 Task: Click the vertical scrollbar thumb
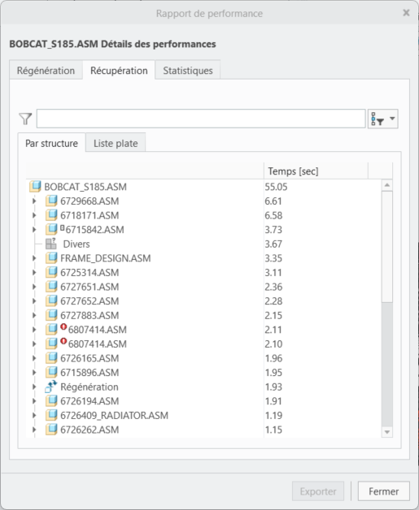(x=387, y=247)
